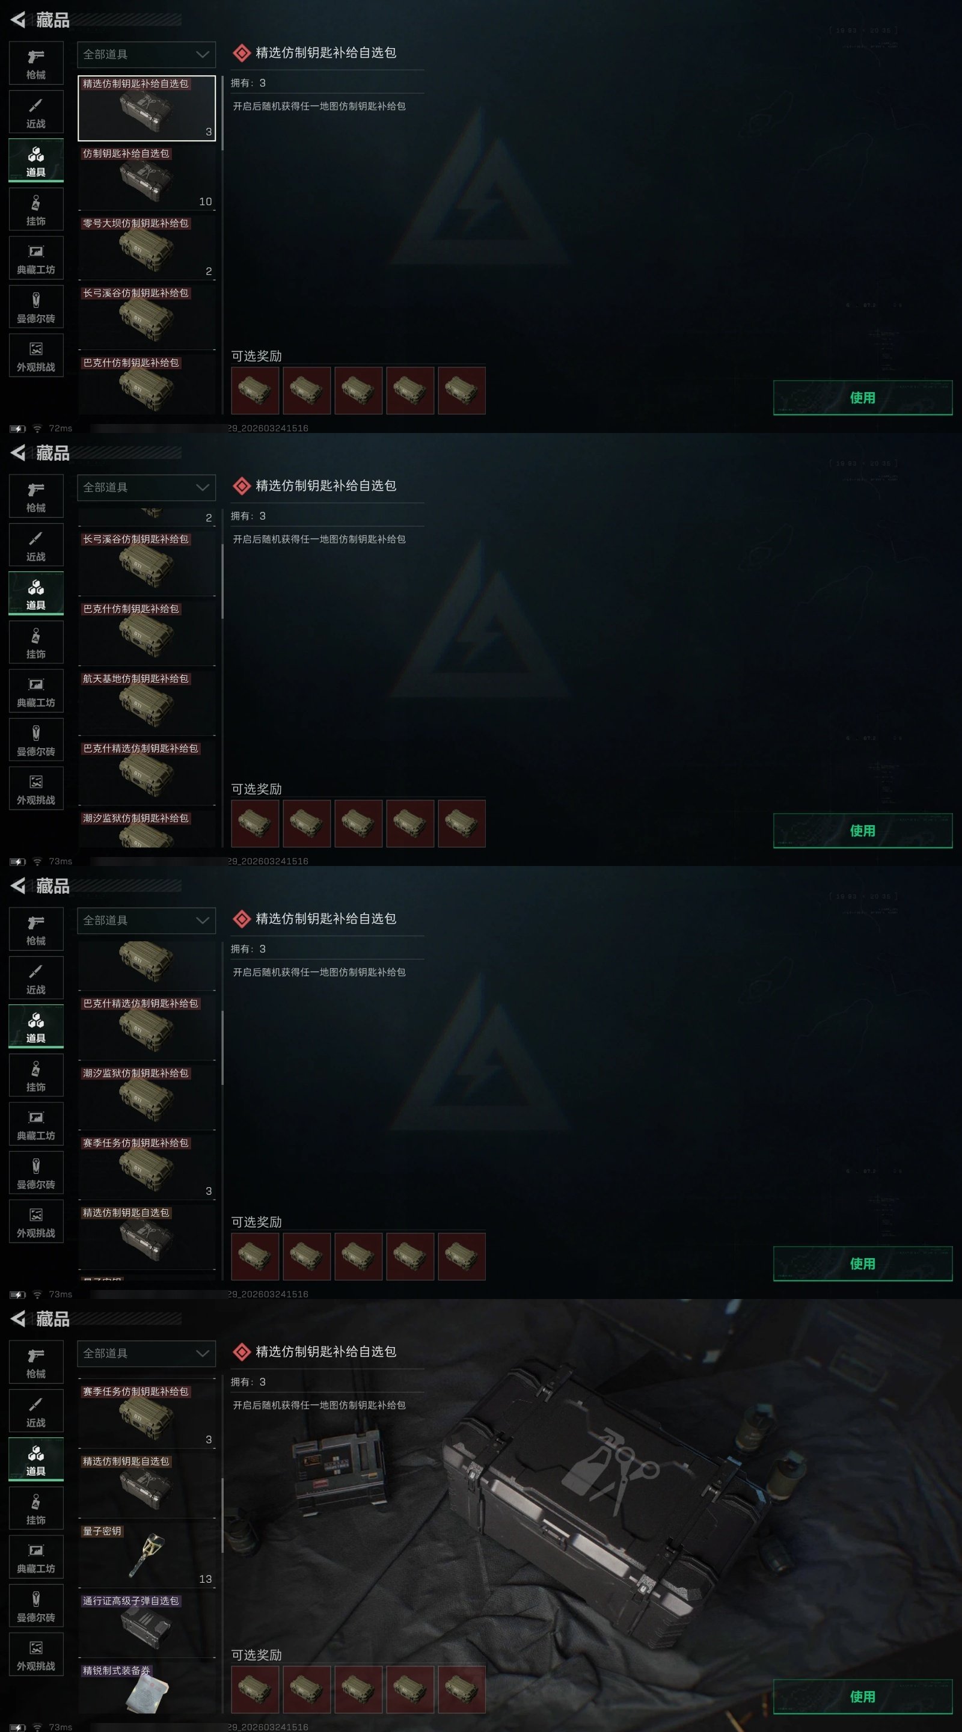Screen dimensions: 962x1732
Task: Select 精选仿制钥匙补给自选包 crate thumbnail showing count 3
Action: [x=147, y=108]
